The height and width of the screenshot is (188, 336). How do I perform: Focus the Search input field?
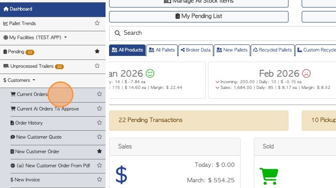(220, 33)
